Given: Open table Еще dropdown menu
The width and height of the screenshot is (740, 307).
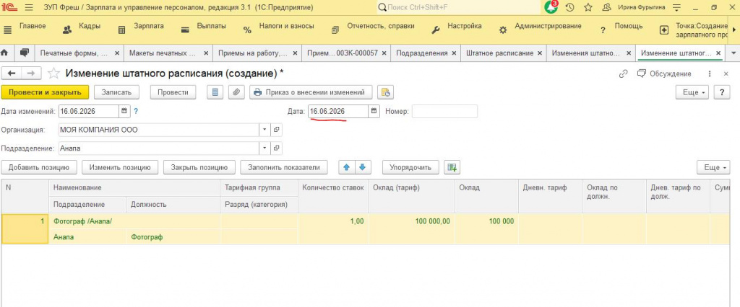Looking at the screenshot, I should [x=713, y=167].
